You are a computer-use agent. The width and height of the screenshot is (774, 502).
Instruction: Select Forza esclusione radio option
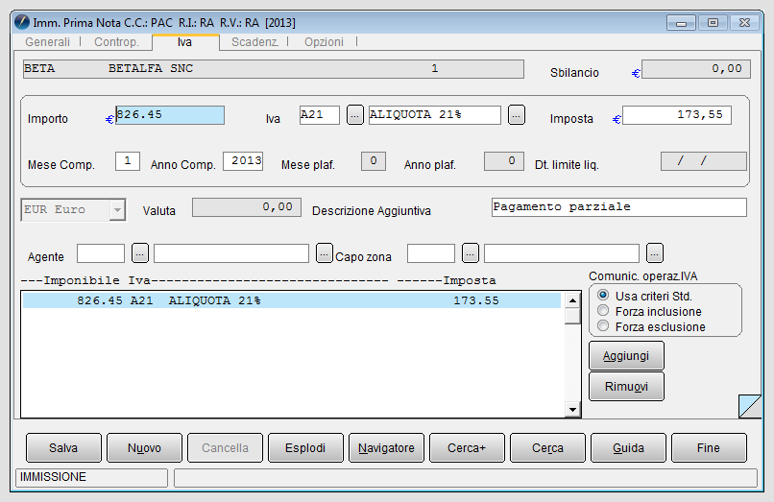(x=603, y=325)
